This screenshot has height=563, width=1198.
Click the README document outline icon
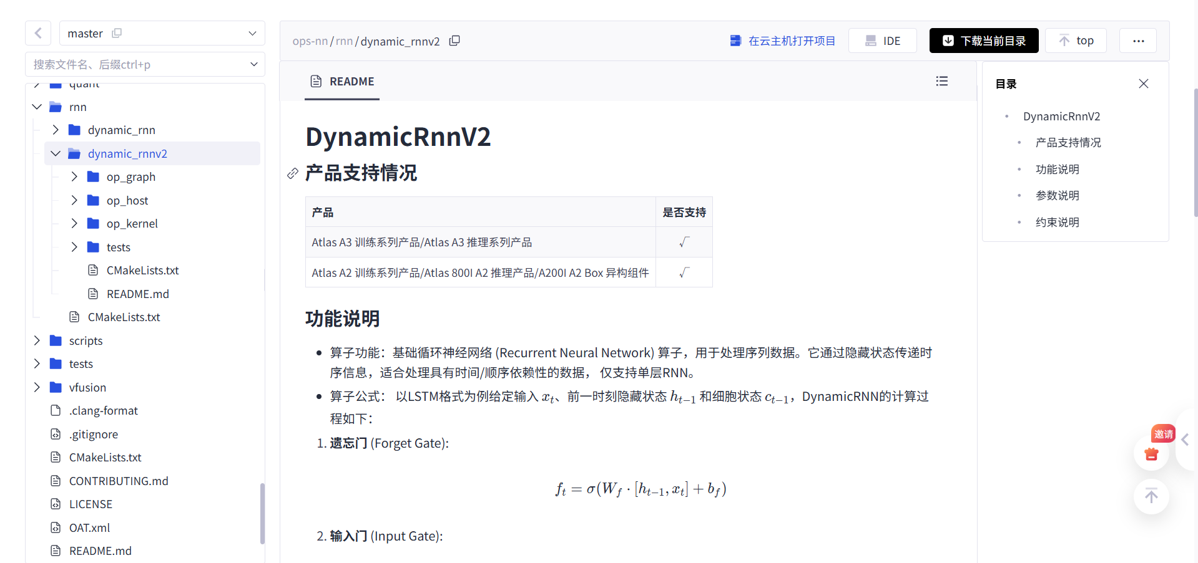point(942,81)
